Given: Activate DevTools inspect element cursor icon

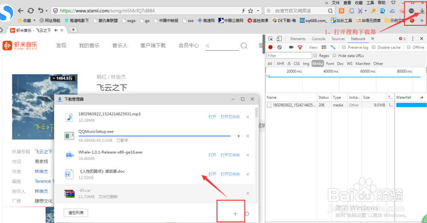Looking at the screenshot, I should click(x=270, y=39).
